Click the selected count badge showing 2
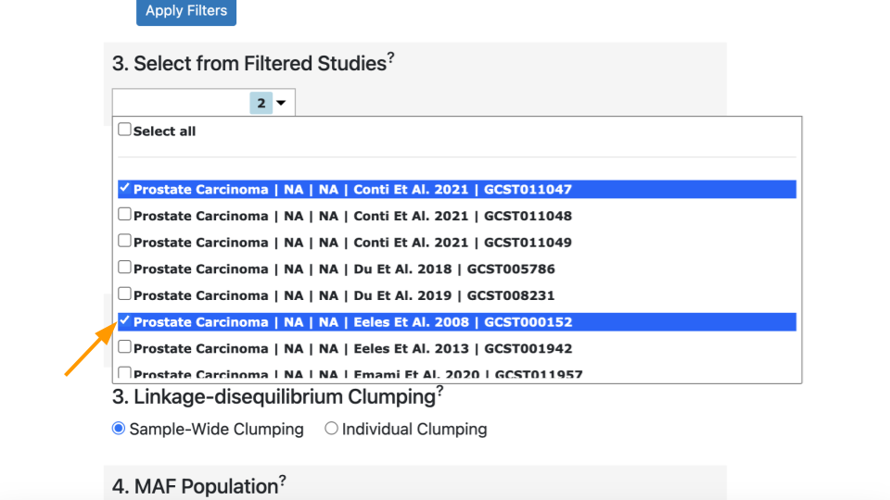The height and width of the screenshot is (500, 890). click(261, 103)
